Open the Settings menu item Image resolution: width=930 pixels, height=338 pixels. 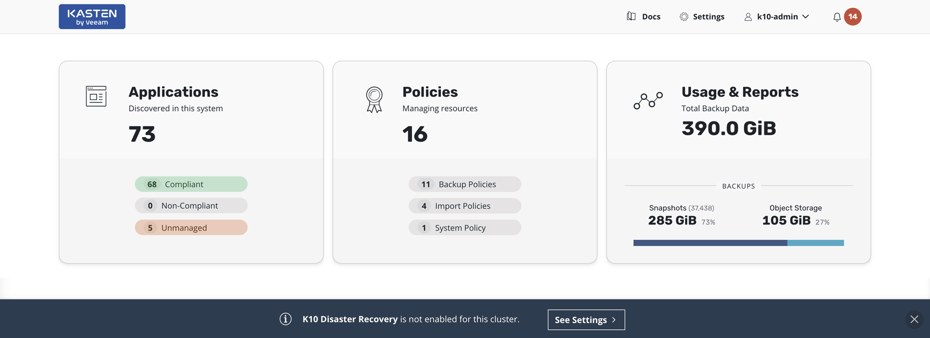click(708, 17)
